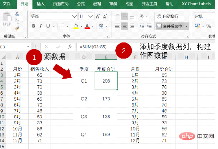Viewport: 218px width, 149px height.
Task: Select the merged cell showing 208
Action: [x=106, y=81]
